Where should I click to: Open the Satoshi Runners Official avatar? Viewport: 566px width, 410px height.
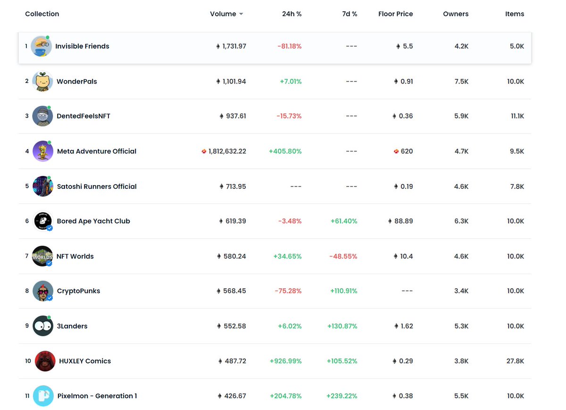coord(42,186)
